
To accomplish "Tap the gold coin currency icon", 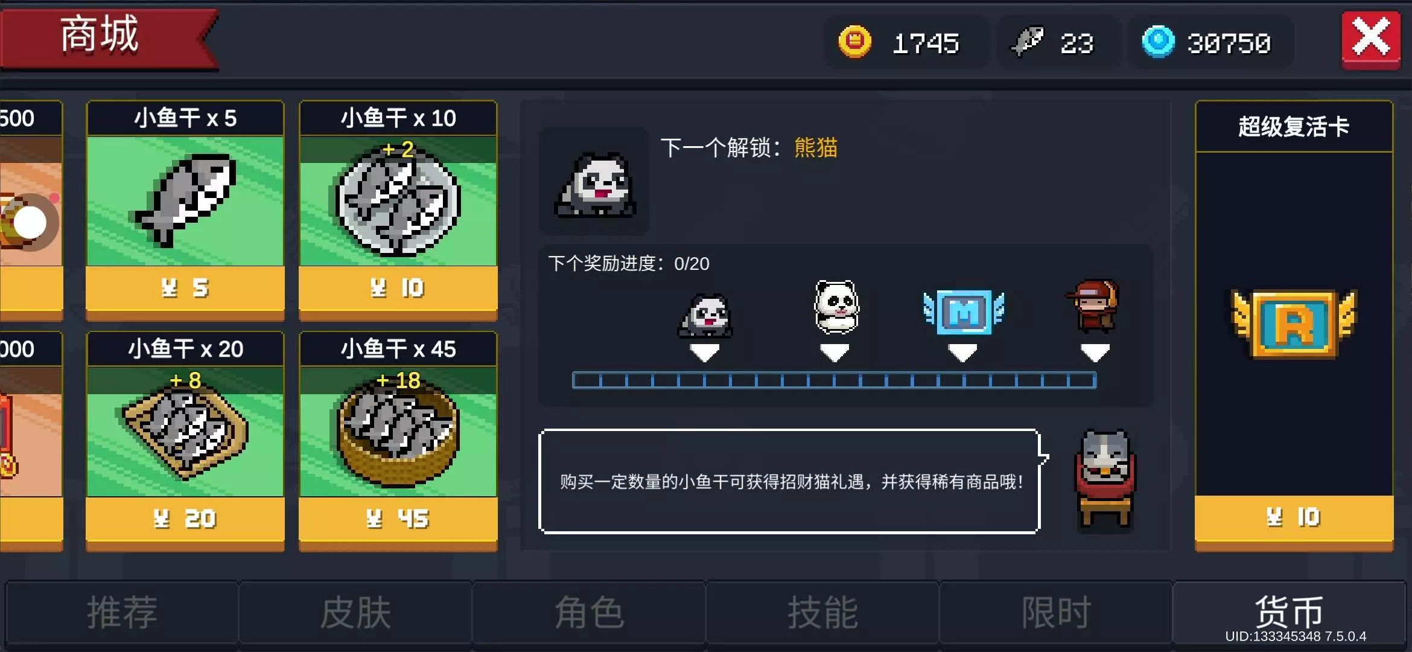I will pos(854,42).
